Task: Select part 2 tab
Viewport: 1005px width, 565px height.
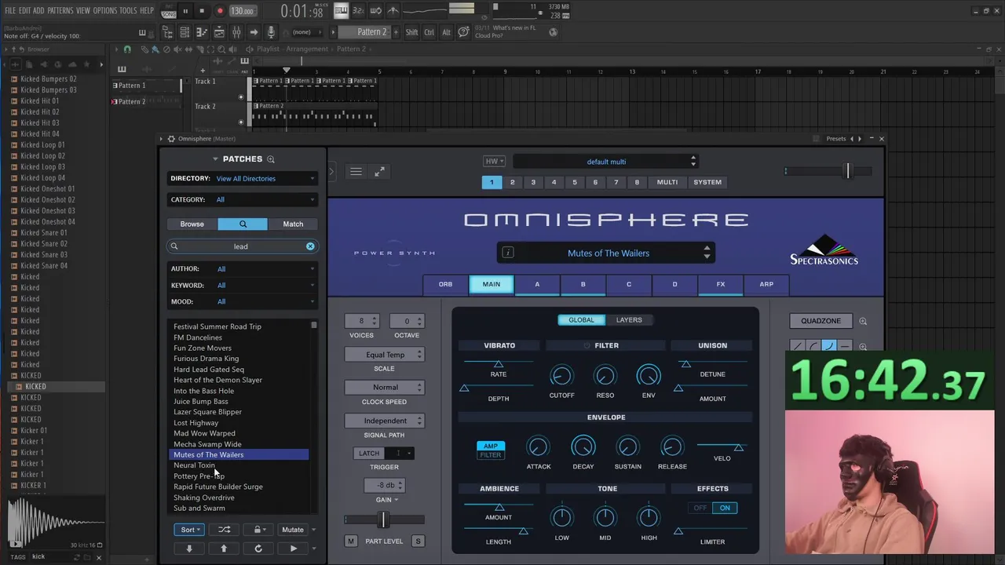Action: pyautogui.click(x=513, y=182)
